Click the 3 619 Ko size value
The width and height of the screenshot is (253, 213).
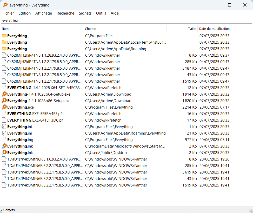[189, 172]
